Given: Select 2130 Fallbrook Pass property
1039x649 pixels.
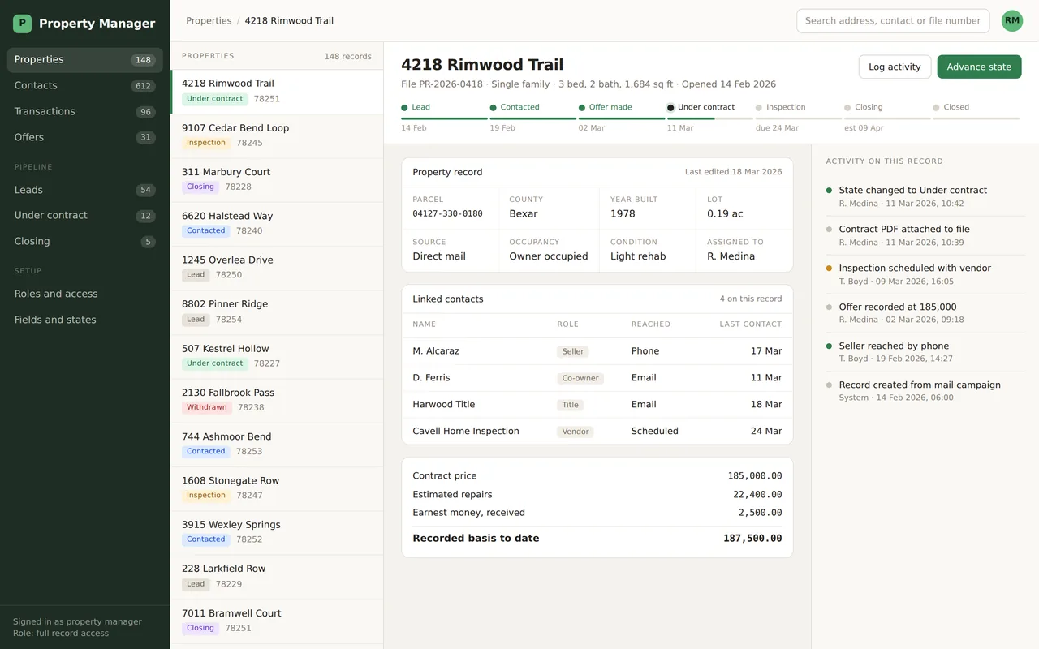Looking at the screenshot, I should pos(277,400).
